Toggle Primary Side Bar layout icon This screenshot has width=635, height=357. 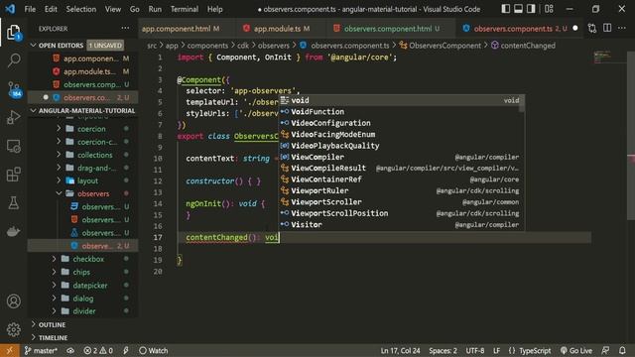coord(505,9)
